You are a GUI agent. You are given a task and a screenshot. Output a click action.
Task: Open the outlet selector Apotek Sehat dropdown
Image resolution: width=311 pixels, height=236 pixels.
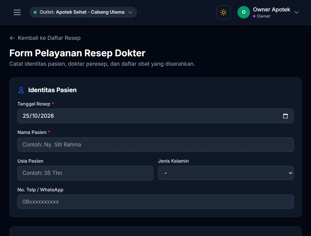[x=83, y=12]
